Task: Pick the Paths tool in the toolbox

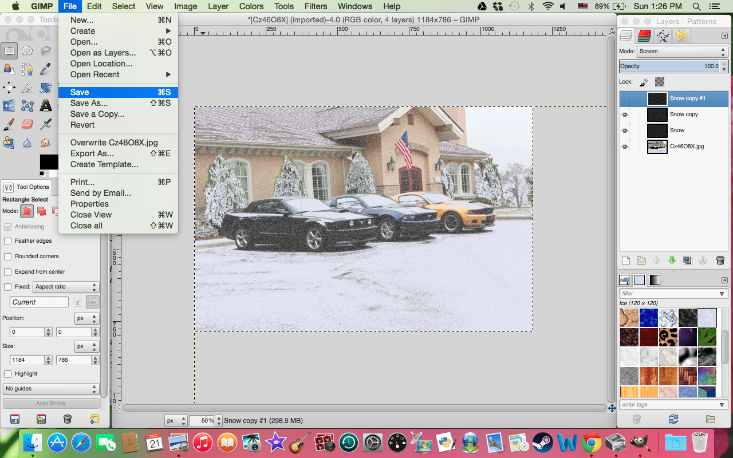Action: click(x=27, y=69)
